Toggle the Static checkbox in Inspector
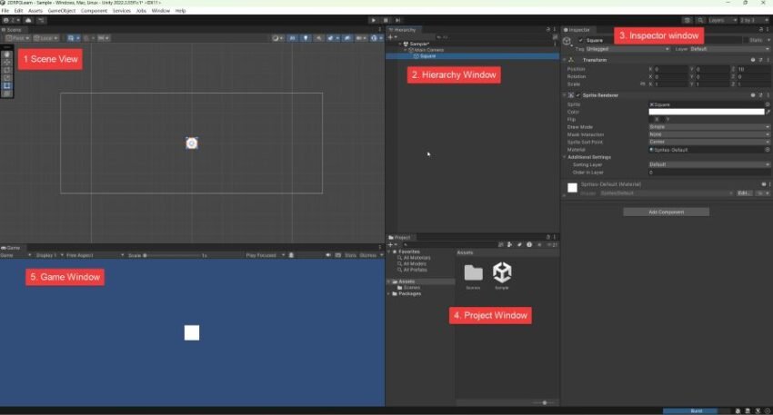Screen dimensions: 773x415 click(x=745, y=40)
